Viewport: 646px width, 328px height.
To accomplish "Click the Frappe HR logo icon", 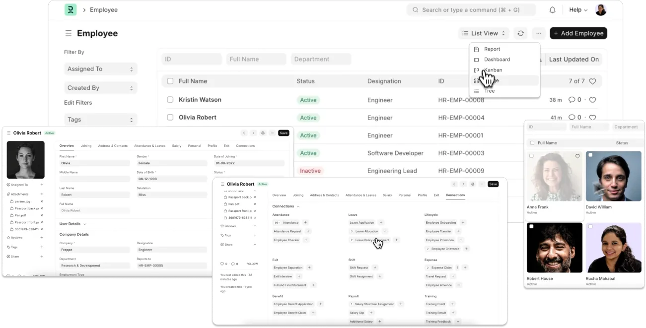I will click(70, 9).
